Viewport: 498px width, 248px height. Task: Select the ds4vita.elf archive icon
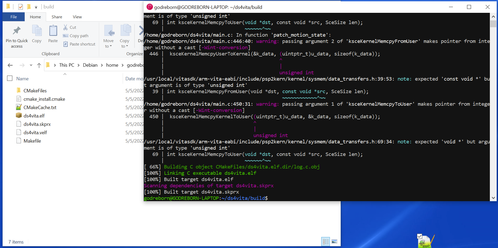[x=19, y=115]
